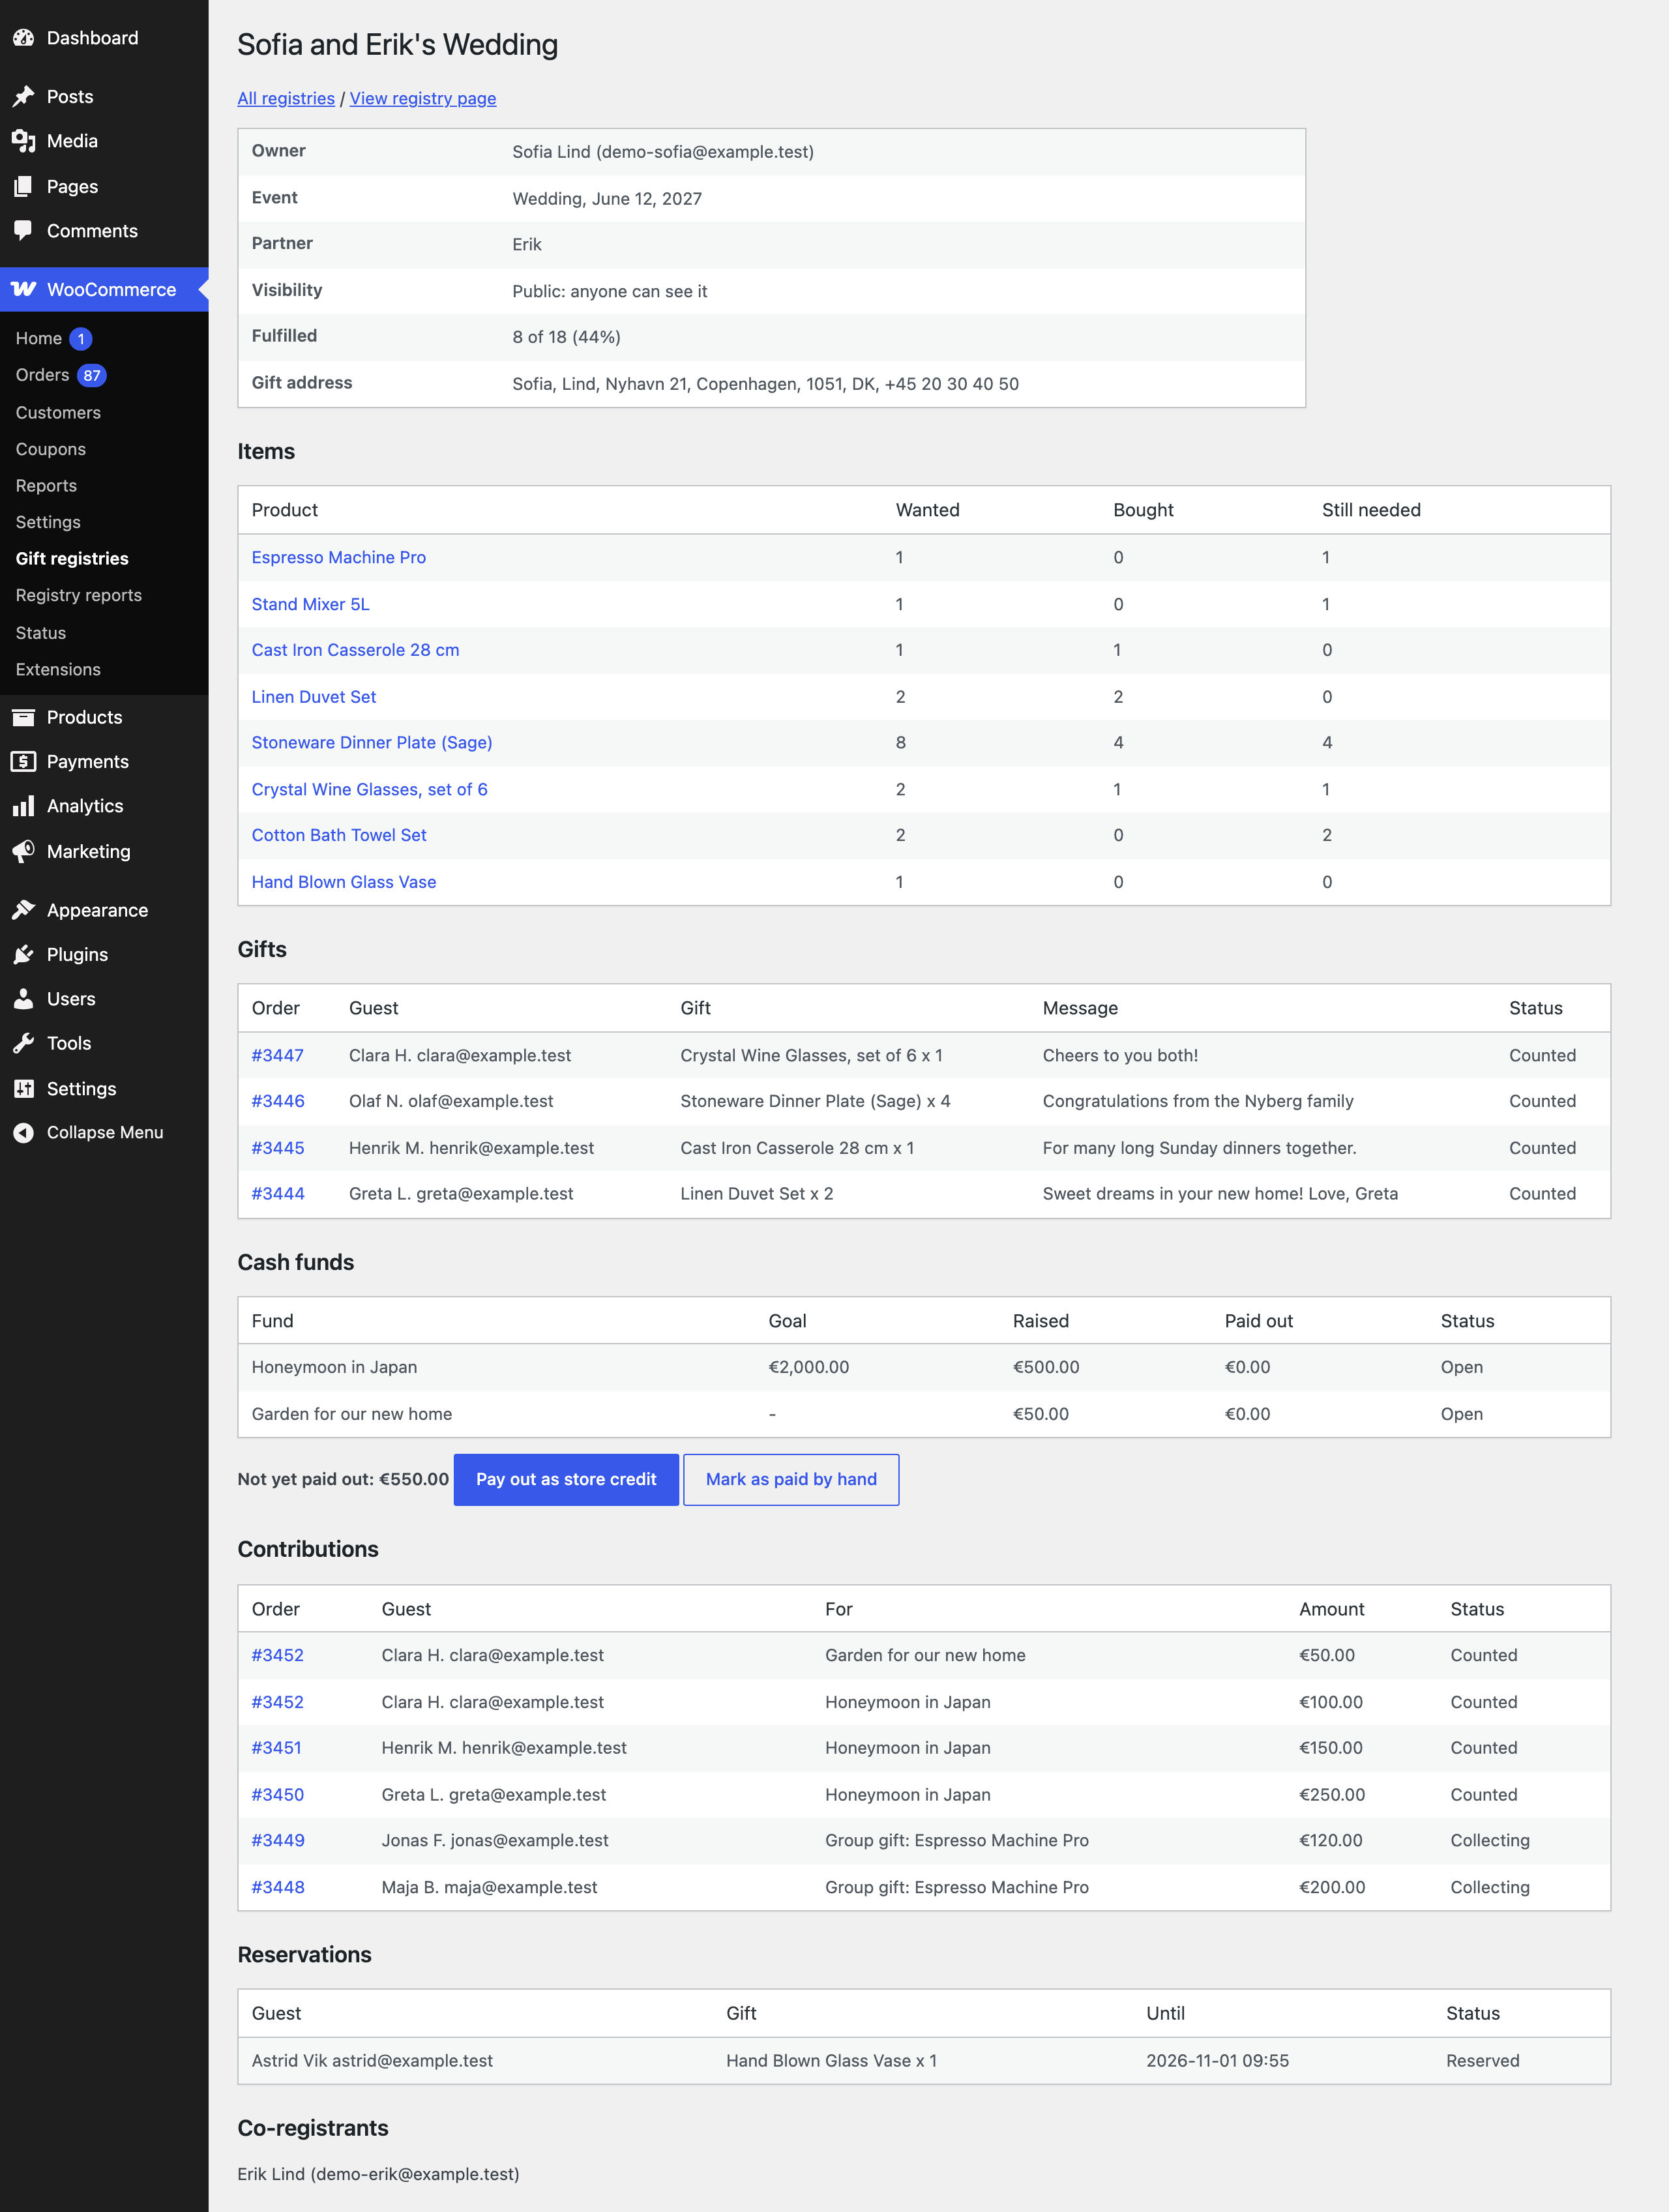Open the Settings sliders icon
The image size is (1669, 2212).
pos(24,1089)
